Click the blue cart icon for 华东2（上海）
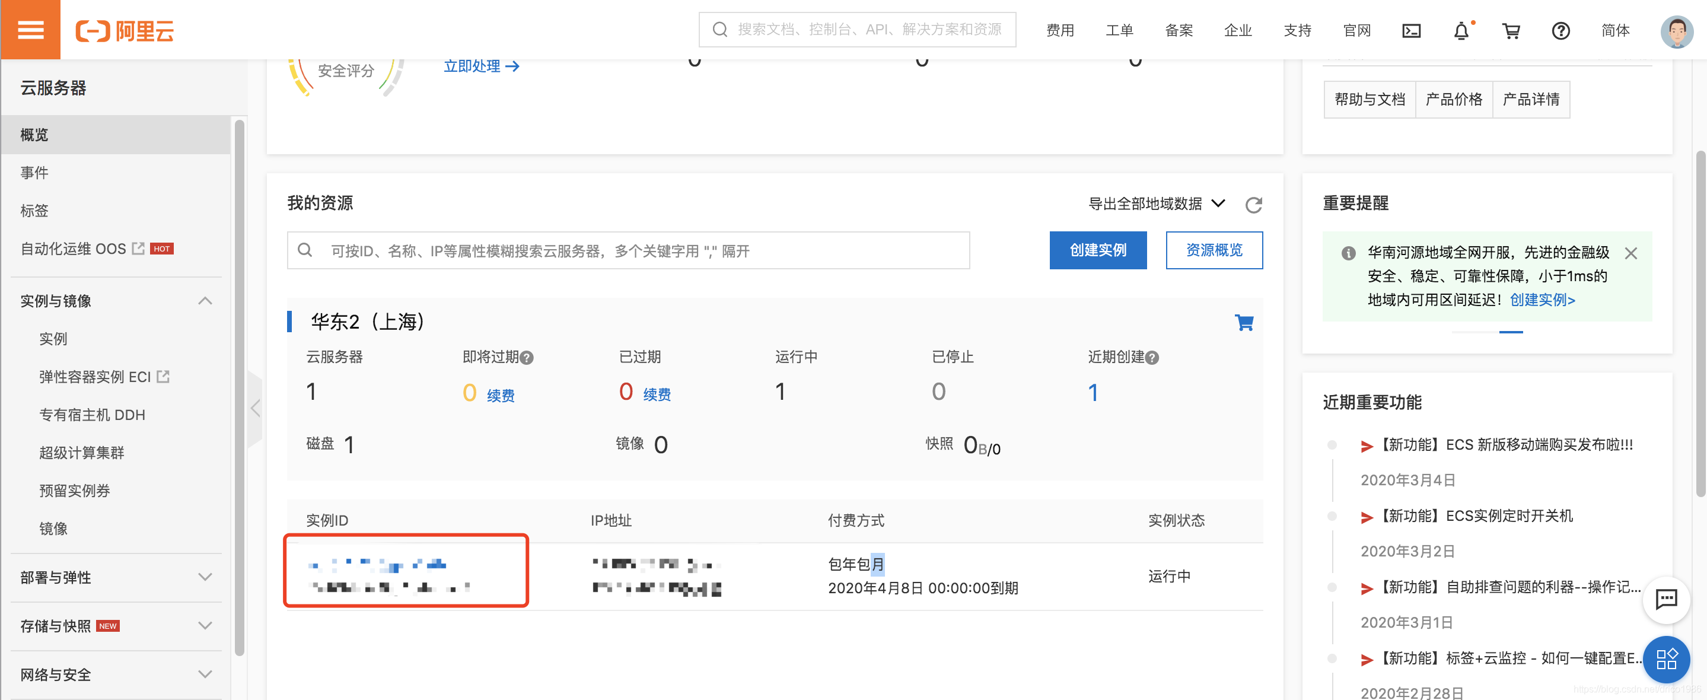This screenshot has height=700, width=1707. (1244, 322)
